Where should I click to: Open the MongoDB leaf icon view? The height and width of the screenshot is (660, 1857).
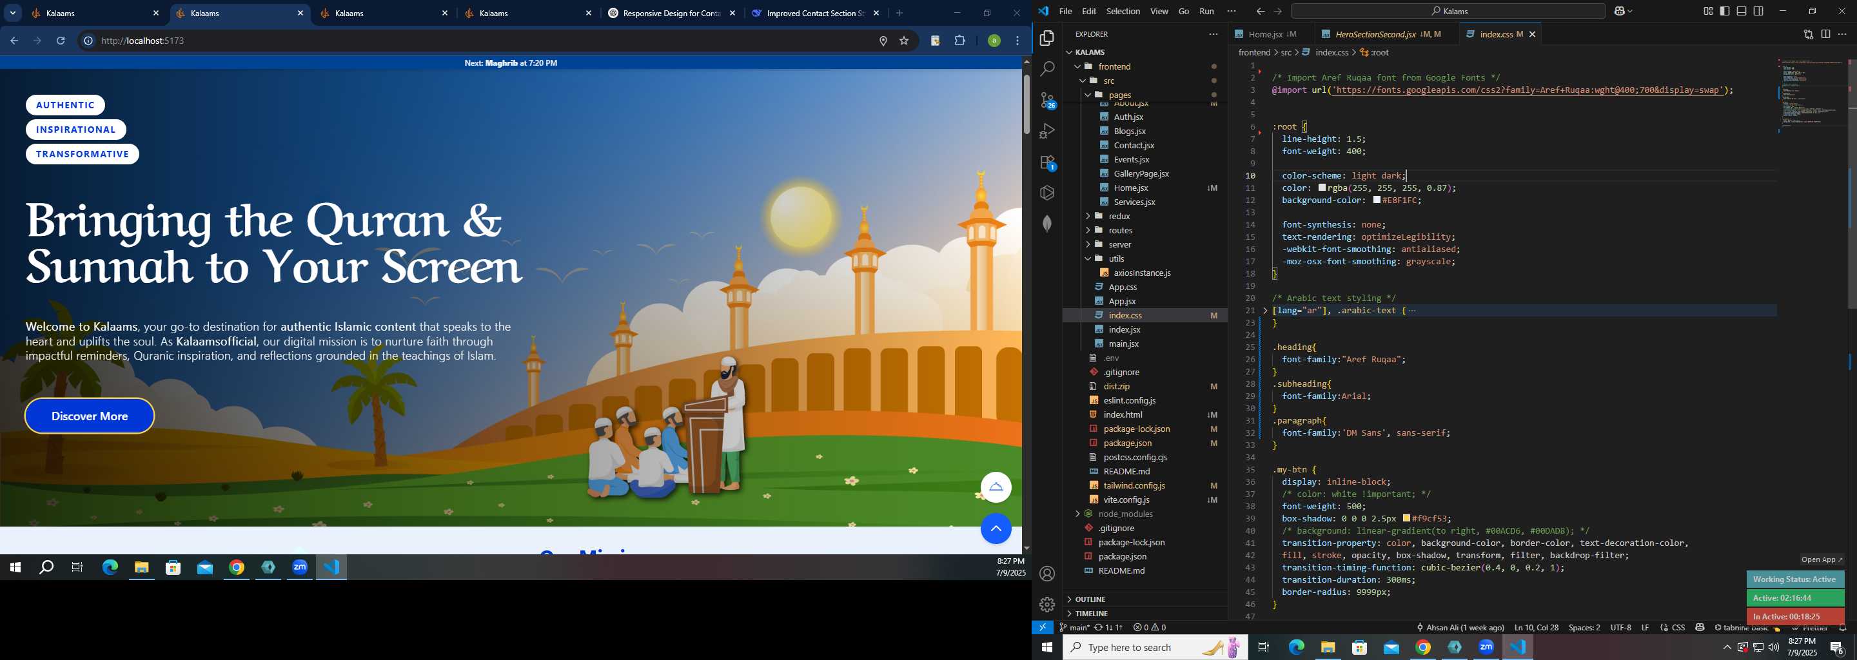pos(1047,224)
